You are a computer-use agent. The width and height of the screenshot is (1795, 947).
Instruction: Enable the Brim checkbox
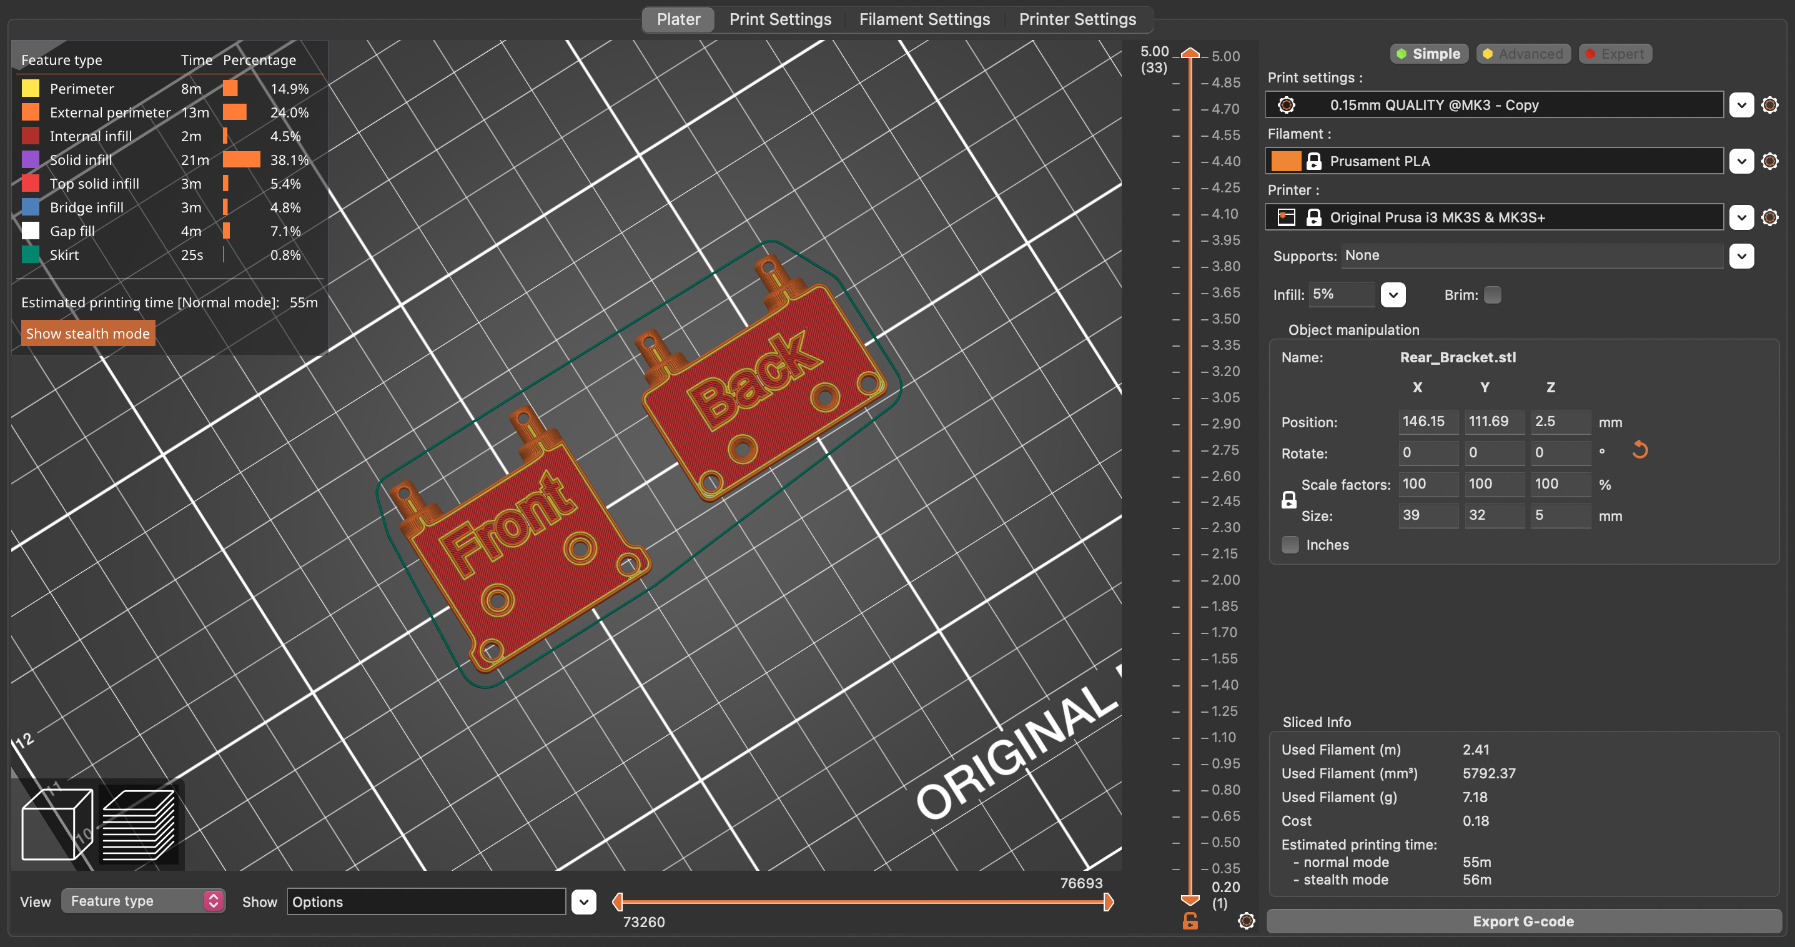[x=1492, y=295]
